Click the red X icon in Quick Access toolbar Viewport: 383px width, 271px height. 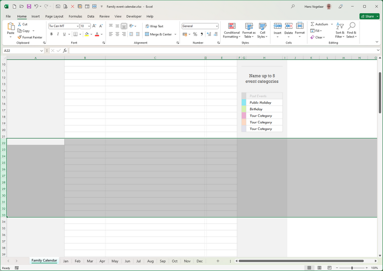pos(73,7)
